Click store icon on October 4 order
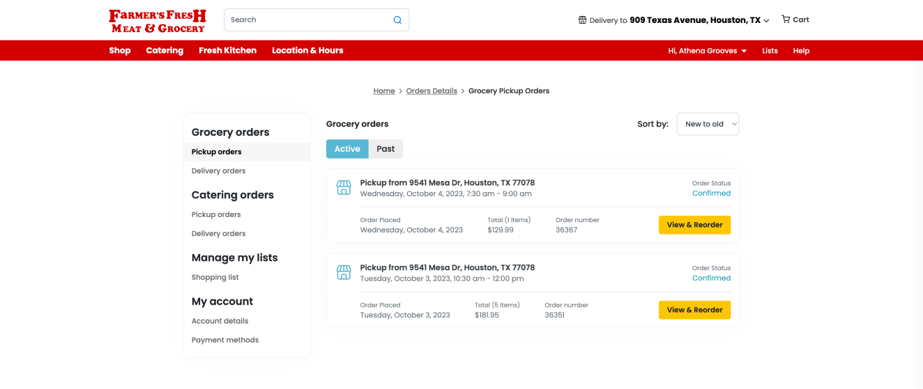923x389 pixels. (344, 188)
